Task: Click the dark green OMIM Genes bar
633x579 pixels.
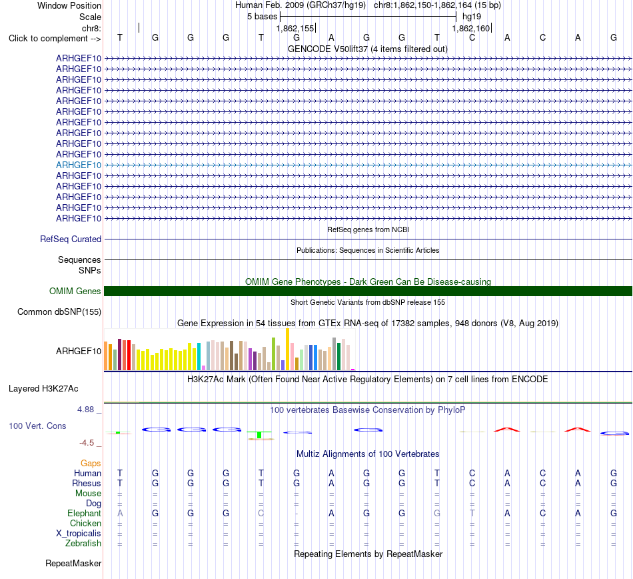Action: pos(368,292)
